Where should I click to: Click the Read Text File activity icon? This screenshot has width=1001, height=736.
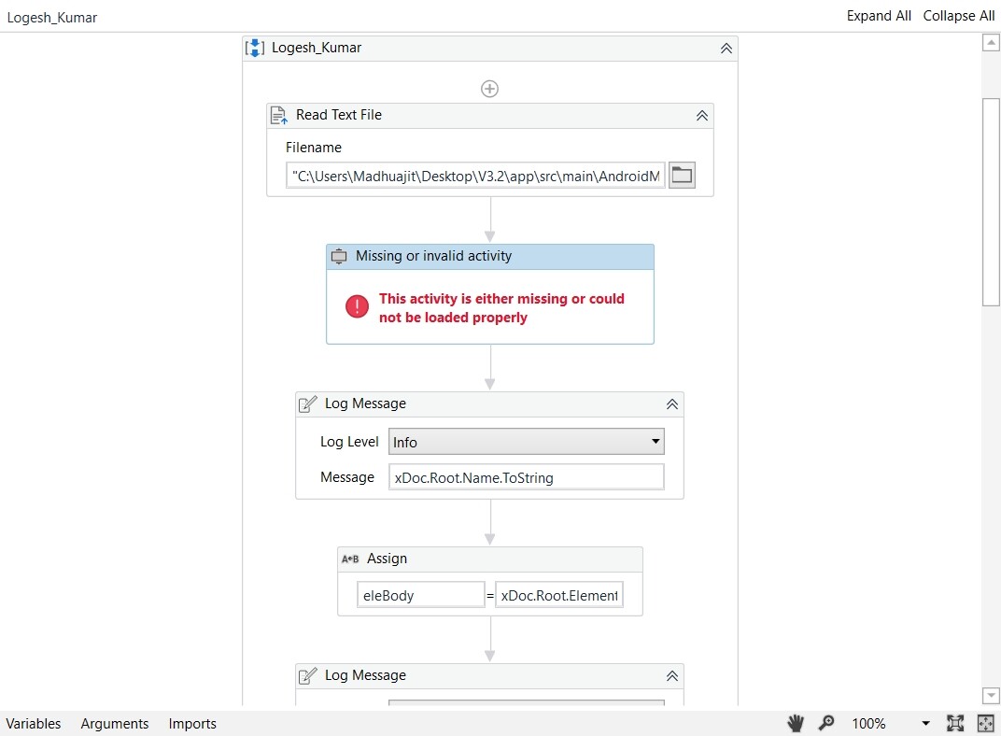(x=278, y=115)
